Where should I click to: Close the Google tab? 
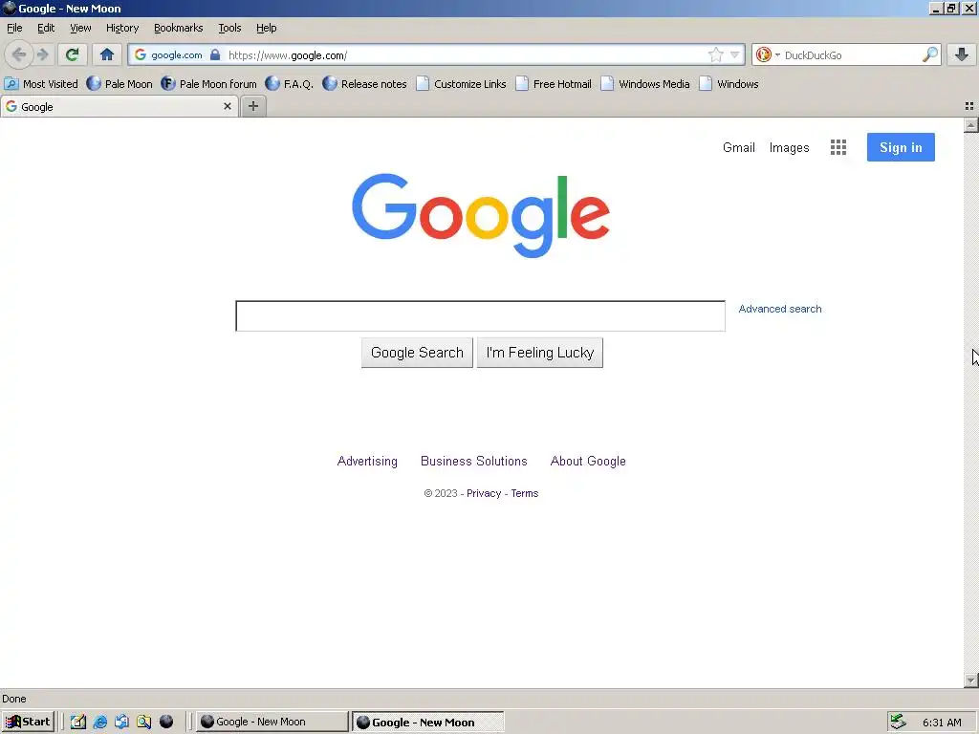click(228, 106)
